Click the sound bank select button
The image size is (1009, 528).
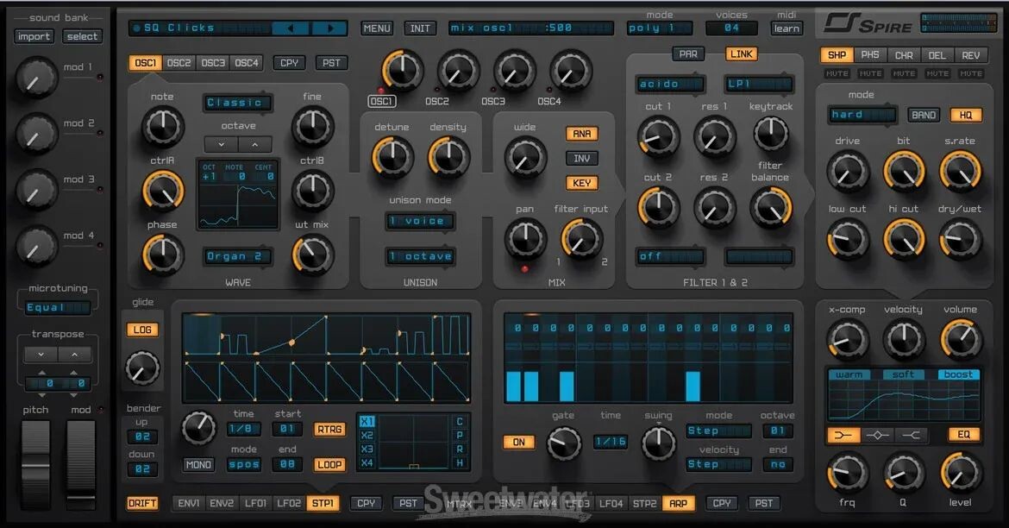click(x=83, y=37)
